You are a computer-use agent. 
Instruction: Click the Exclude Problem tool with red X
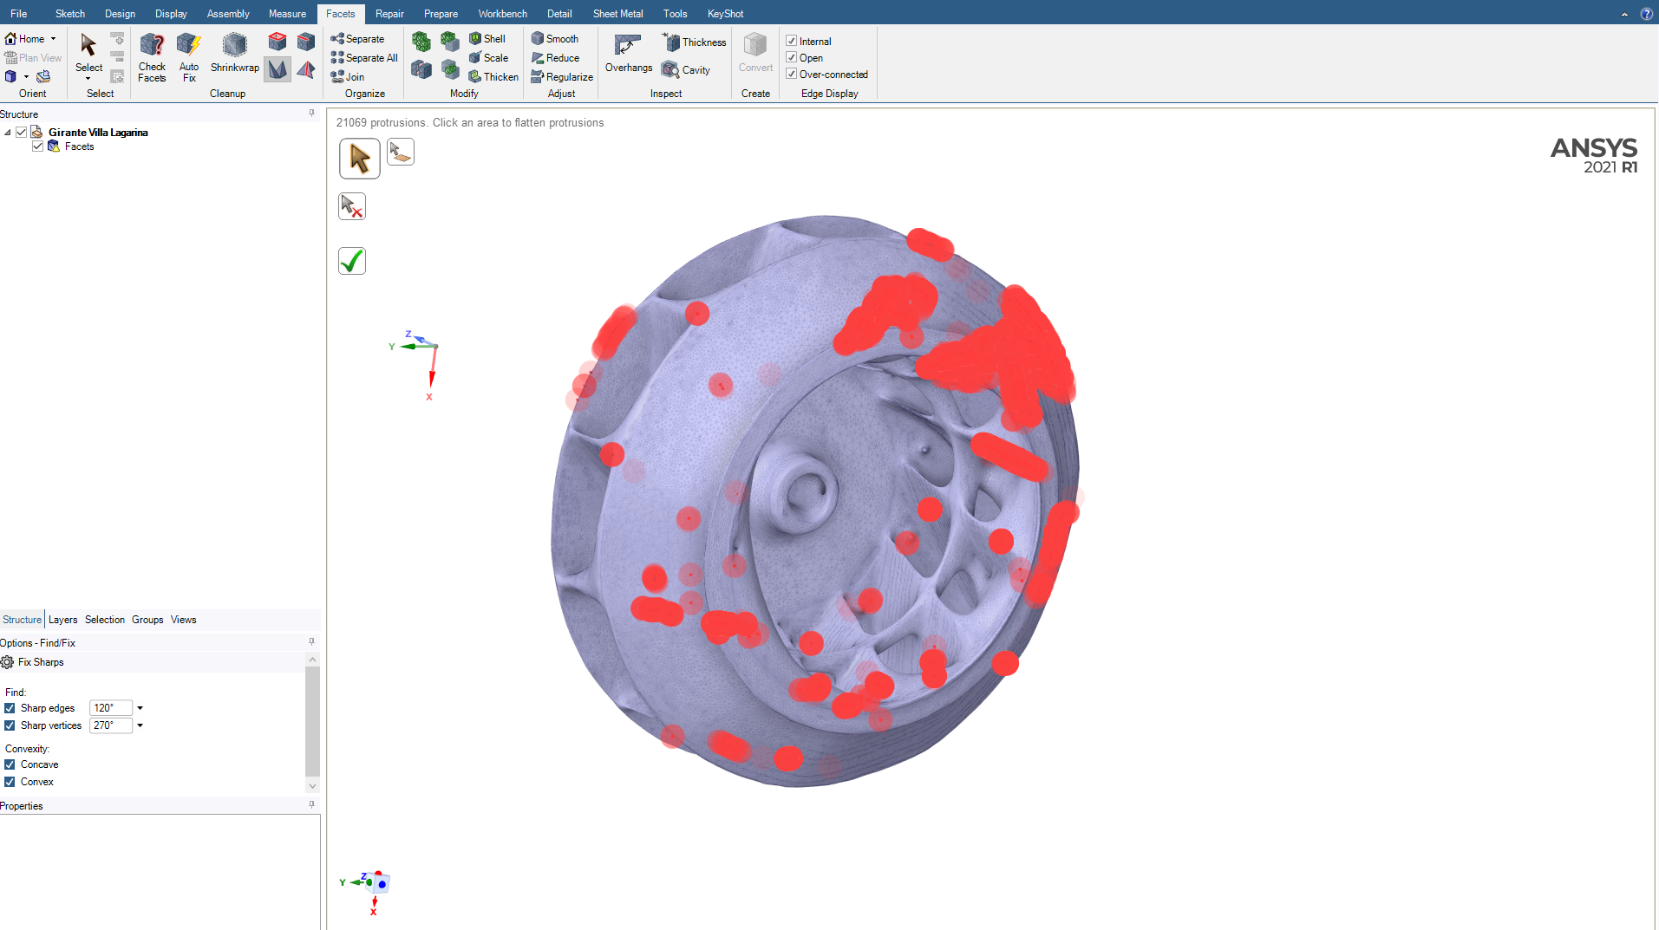pos(352,206)
